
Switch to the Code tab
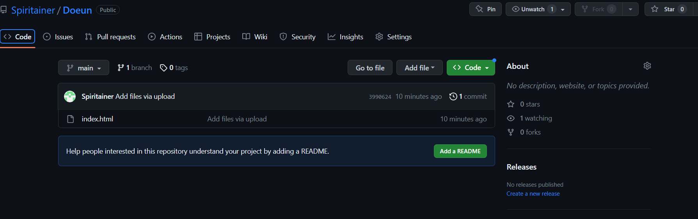[18, 37]
